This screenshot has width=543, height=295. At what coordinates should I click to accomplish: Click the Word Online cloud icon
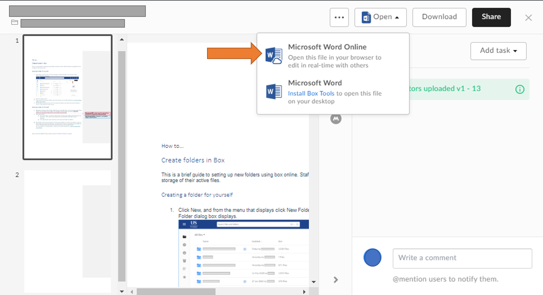tap(274, 56)
